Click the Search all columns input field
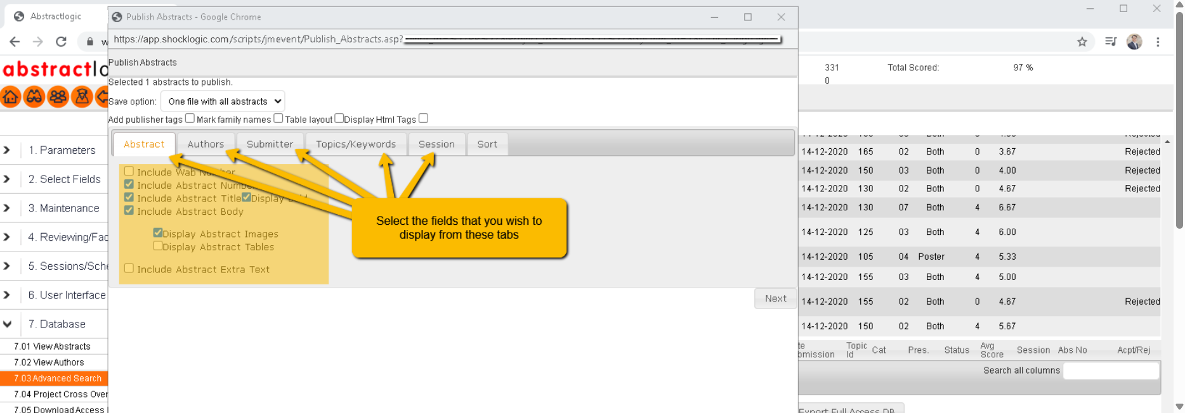The width and height of the screenshot is (1185, 413). coord(1111,371)
